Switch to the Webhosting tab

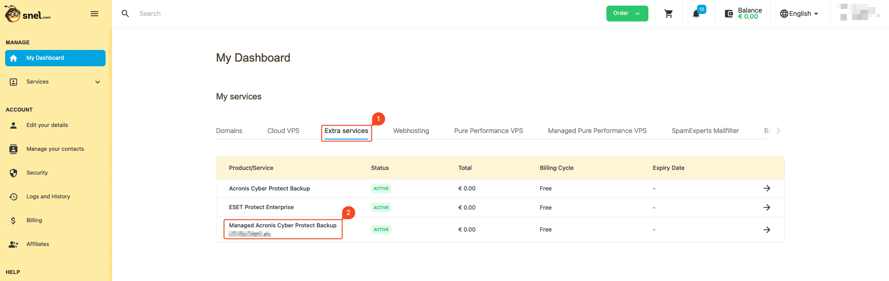pyautogui.click(x=411, y=131)
